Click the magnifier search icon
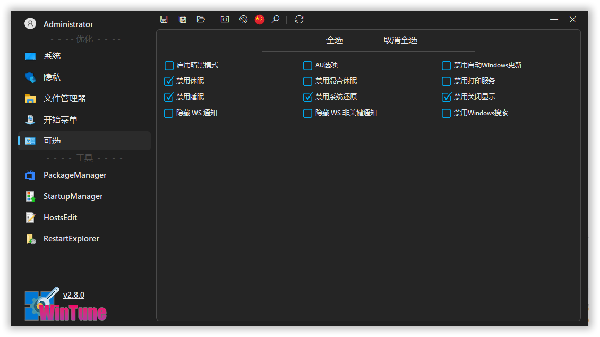Viewport: 600px width, 337px height. coord(276,20)
